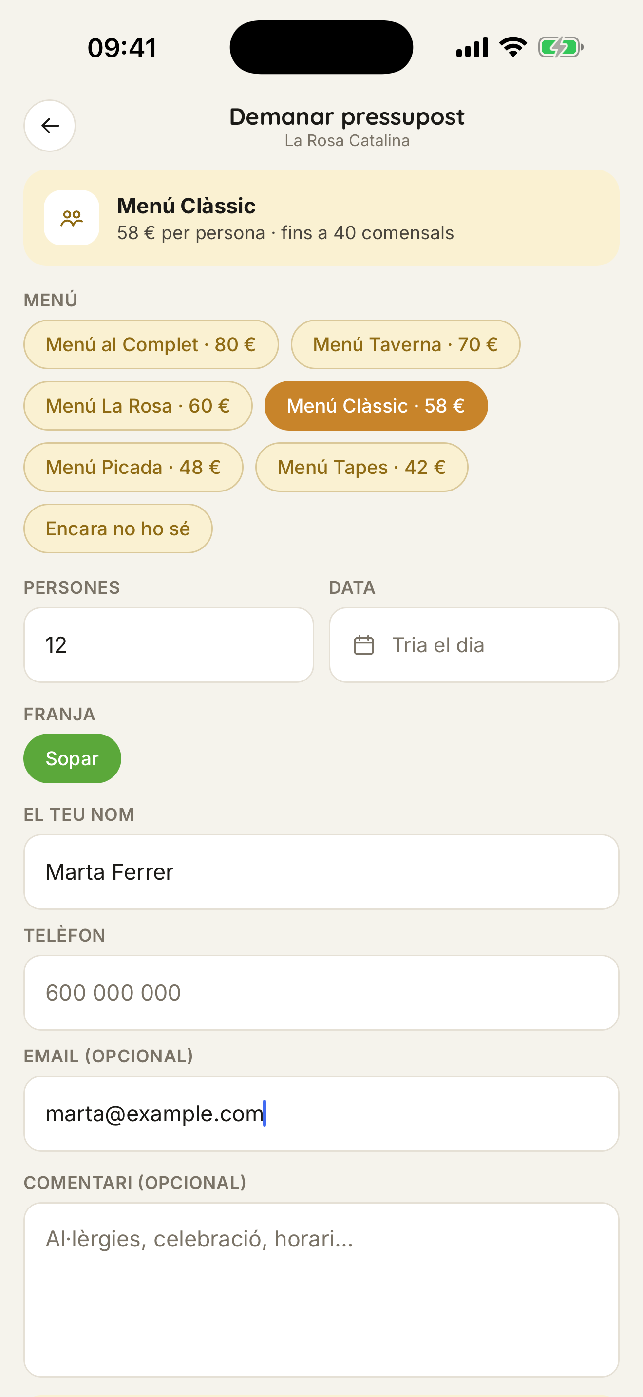This screenshot has height=1397, width=643.
Task: Select Menú Taverna · 70 € chip
Action: tap(406, 344)
